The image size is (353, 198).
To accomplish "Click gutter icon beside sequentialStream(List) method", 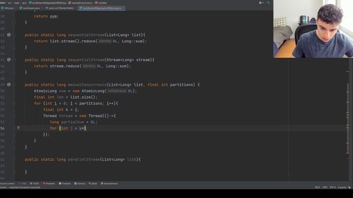I will point(9,35).
